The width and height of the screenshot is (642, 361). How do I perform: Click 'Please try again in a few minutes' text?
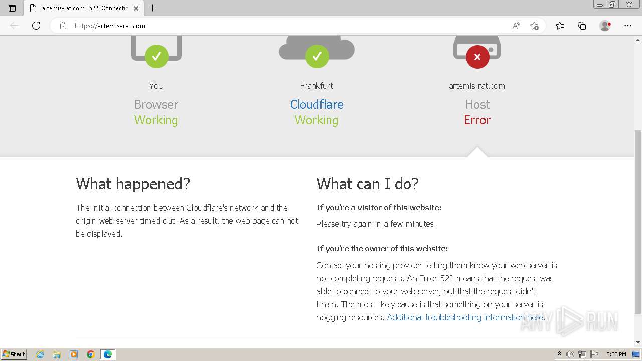[x=376, y=224]
